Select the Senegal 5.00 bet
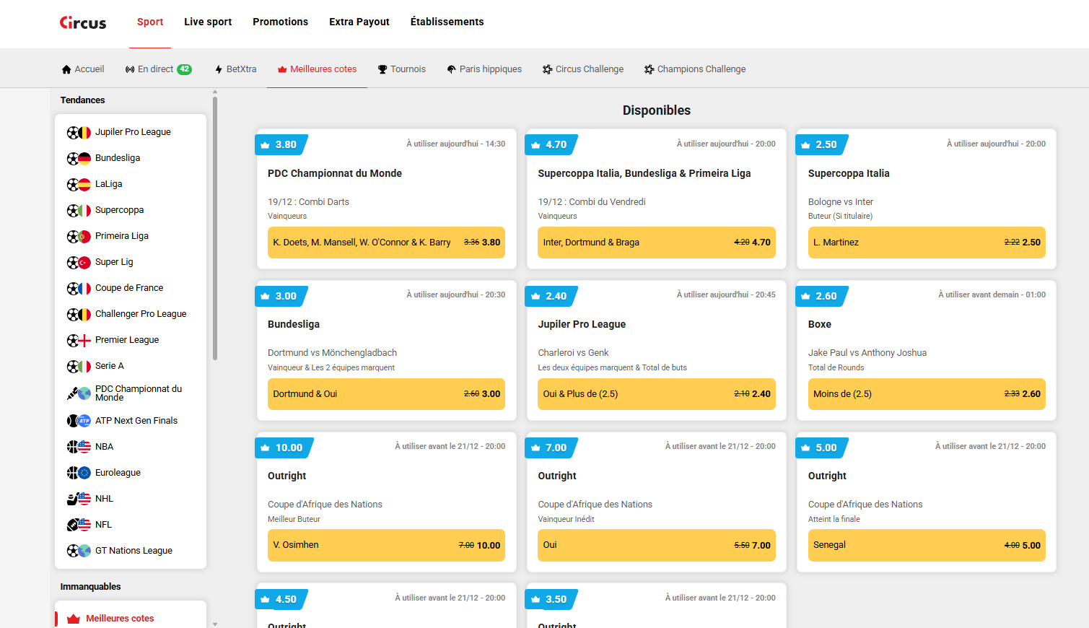The image size is (1089, 628). pyautogui.click(x=927, y=545)
